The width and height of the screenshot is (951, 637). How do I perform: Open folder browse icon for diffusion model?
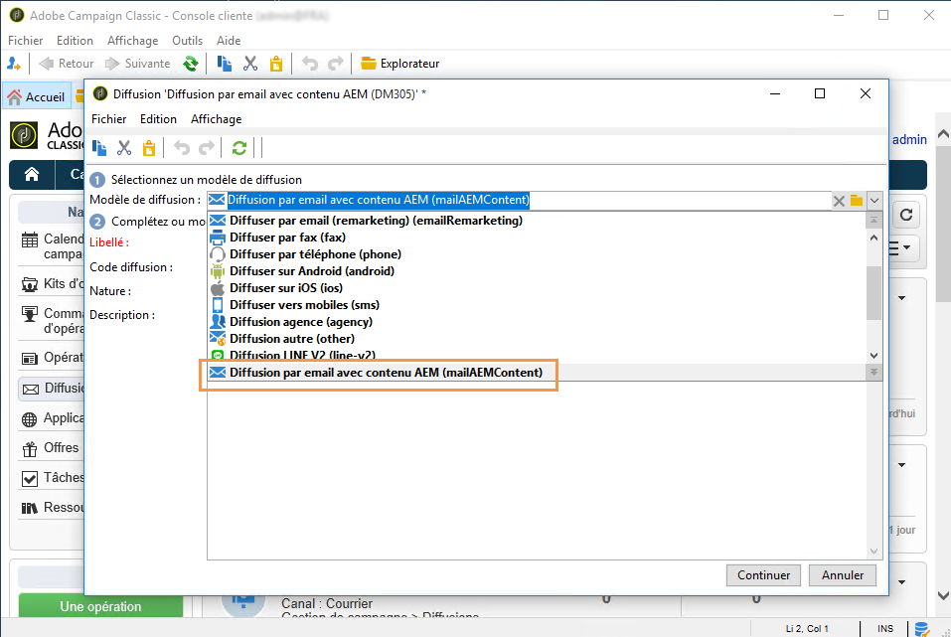coord(857,200)
